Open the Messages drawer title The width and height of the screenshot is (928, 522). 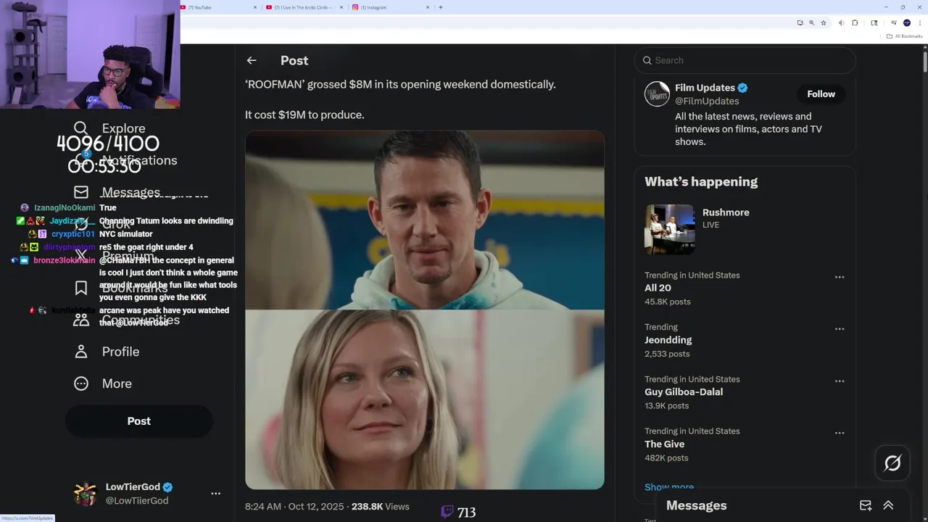click(x=696, y=505)
